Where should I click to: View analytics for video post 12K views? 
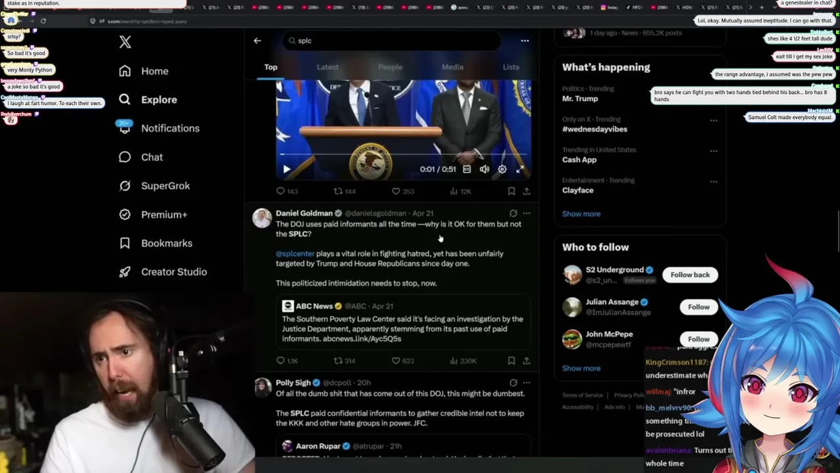[460, 191]
